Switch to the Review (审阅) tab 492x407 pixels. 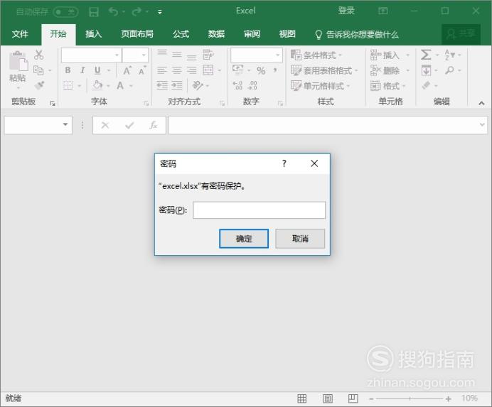(x=252, y=34)
